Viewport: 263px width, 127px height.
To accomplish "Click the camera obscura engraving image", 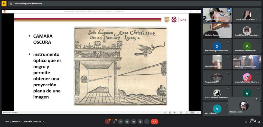I will [x=121, y=66].
